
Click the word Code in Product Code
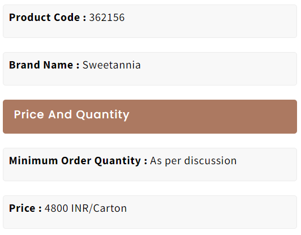coord(67,18)
